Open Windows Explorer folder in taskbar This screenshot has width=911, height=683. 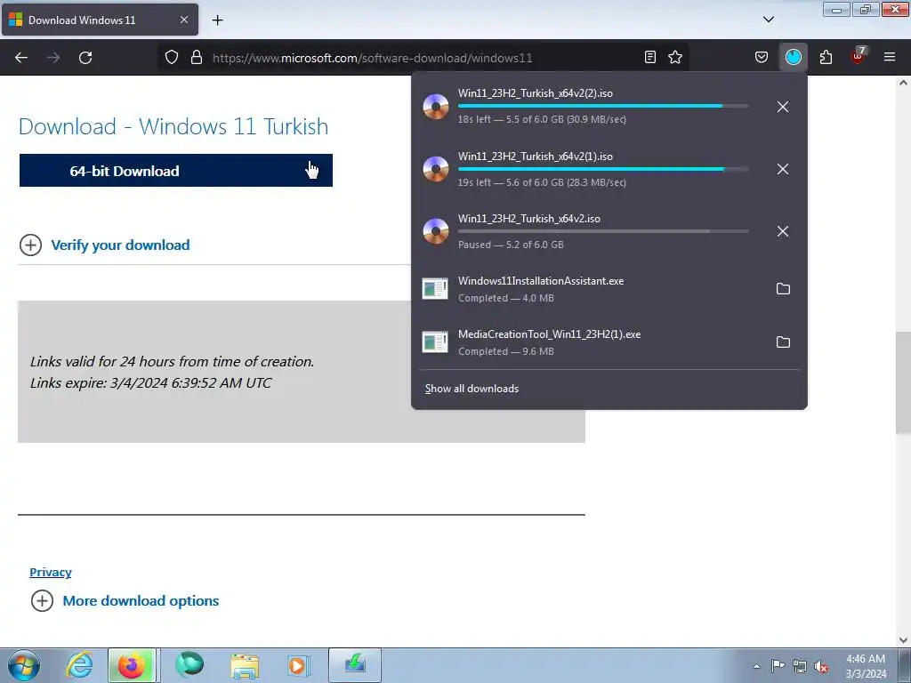(245, 665)
